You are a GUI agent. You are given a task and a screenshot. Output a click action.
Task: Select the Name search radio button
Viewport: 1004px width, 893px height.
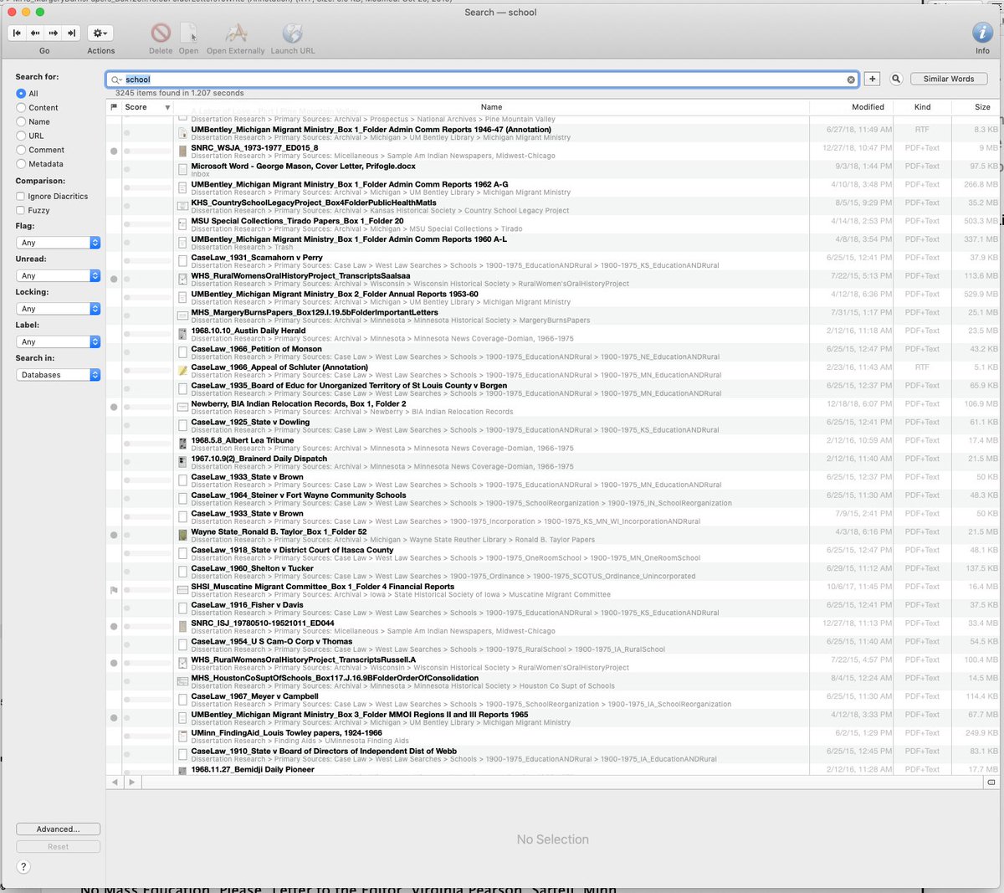point(21,122)
